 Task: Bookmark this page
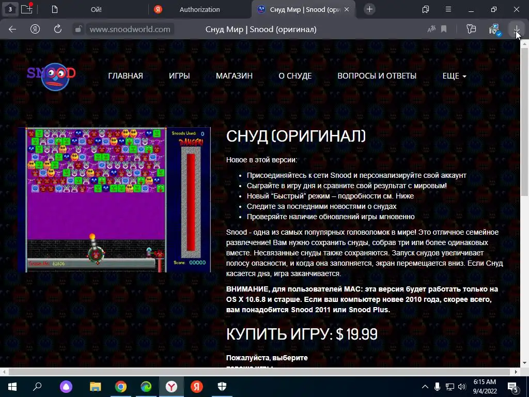point(444,29)
